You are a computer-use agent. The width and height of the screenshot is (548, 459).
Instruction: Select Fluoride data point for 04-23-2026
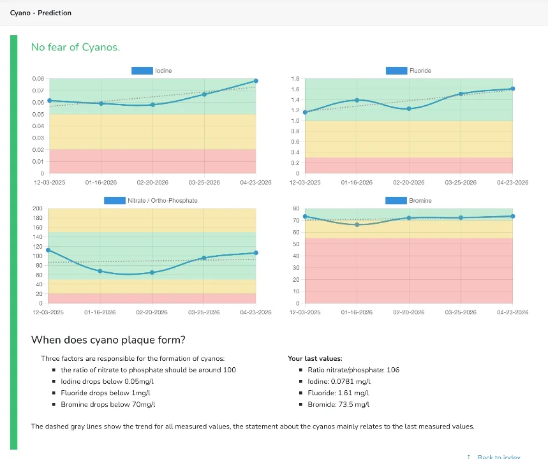tap(513, 89)
